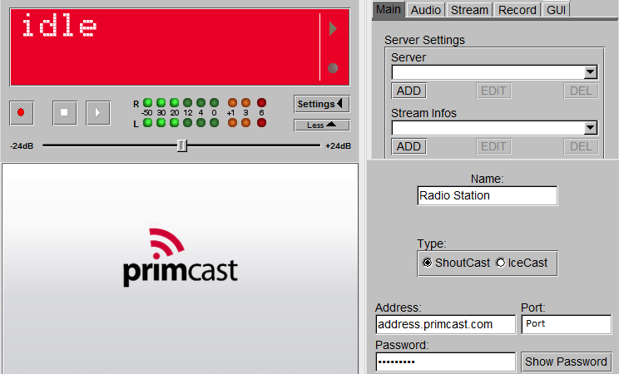The height and width of the screenshot is (374, 619).
Task: Click the primcast logo
Action: (x=180, y=257)
